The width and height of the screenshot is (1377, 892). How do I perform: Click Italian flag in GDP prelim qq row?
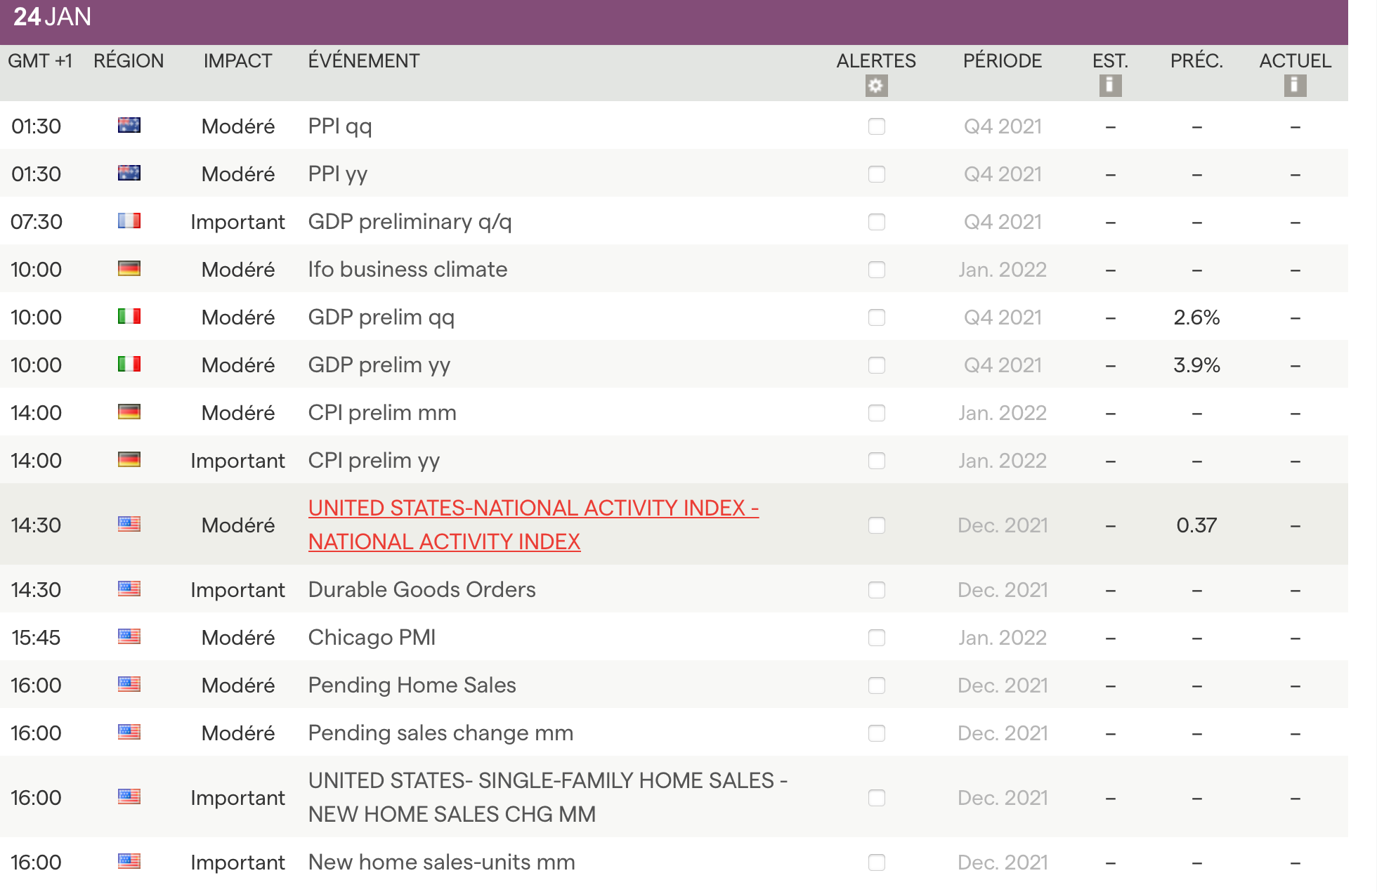point(129,317)
